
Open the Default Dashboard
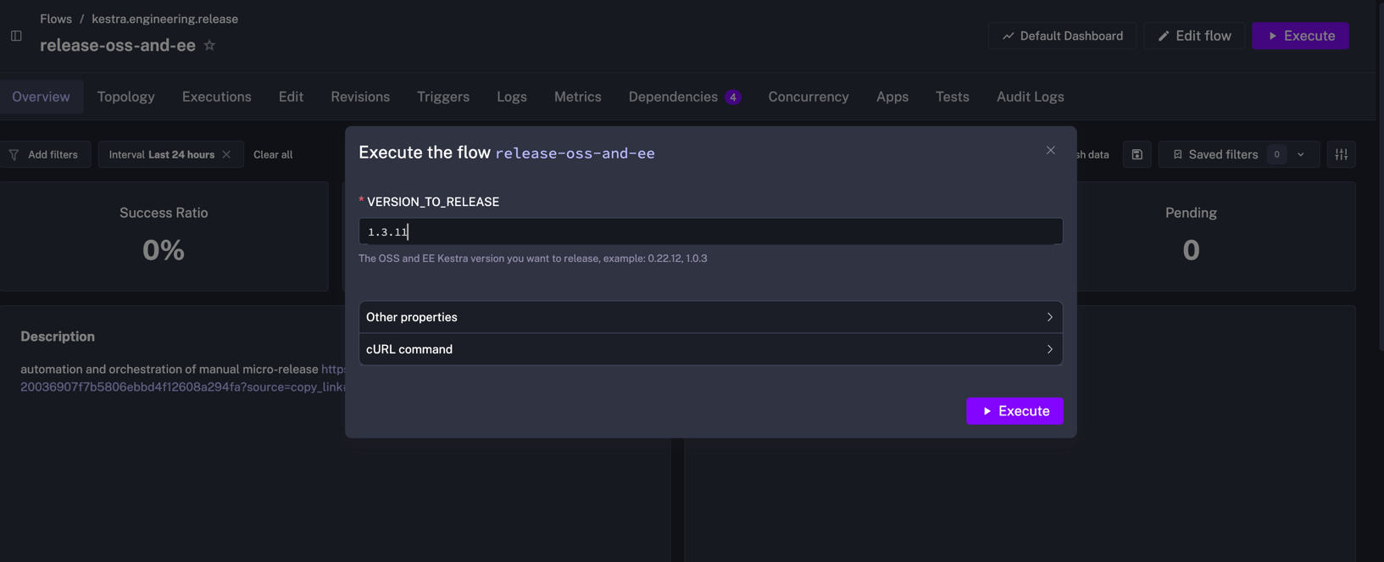[x=1062, y=36]
